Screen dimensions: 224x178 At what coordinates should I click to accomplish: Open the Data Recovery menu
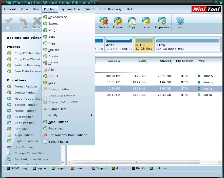point(111,9)
